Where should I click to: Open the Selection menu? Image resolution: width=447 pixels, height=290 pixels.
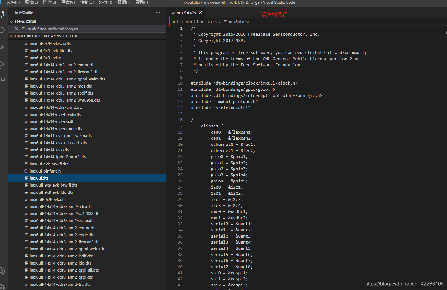(49, 2)
